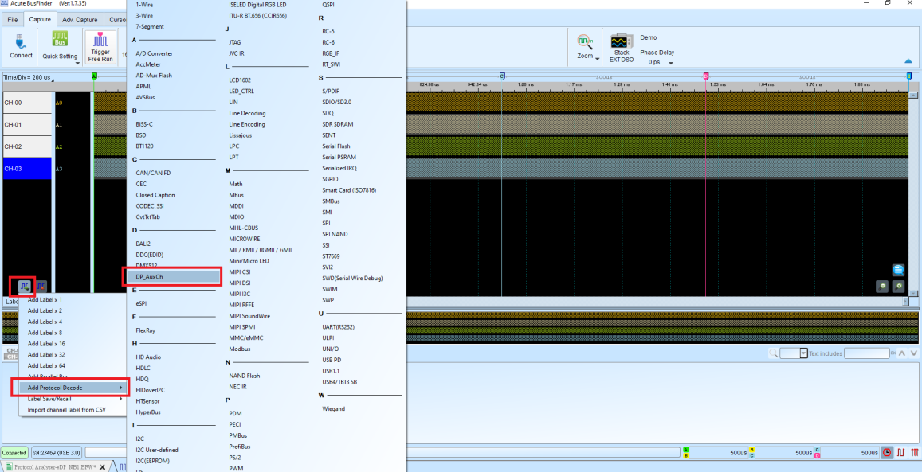This screenshot has height=472, width=922.
Task: Click the SN:23469 (USB 3.0) status button
Action: (56, 453)
